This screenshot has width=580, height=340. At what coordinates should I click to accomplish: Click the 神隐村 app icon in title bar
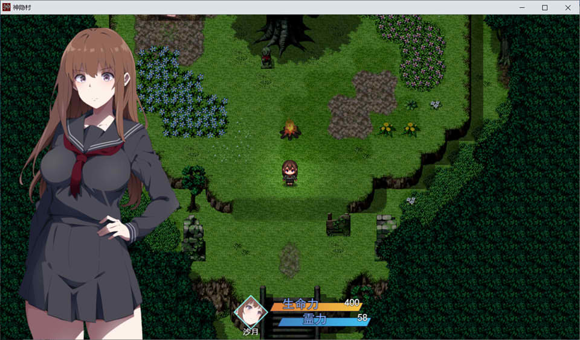pyautogui.click(x=6, y=7)
